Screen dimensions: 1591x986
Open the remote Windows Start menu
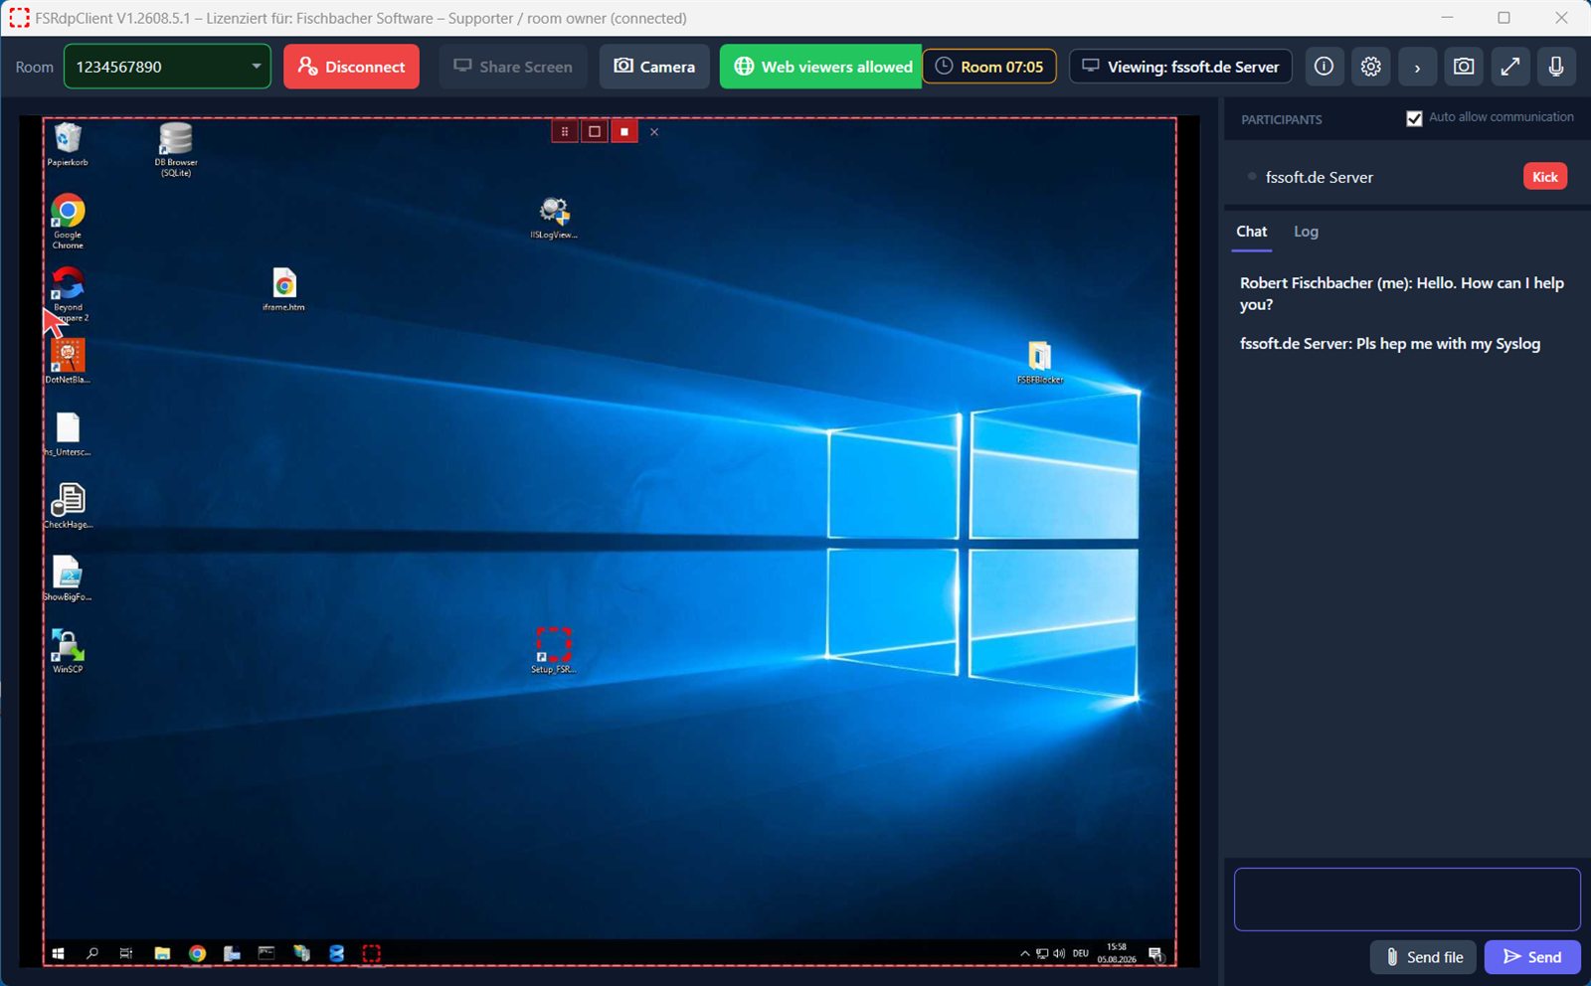tap(58, 953)
